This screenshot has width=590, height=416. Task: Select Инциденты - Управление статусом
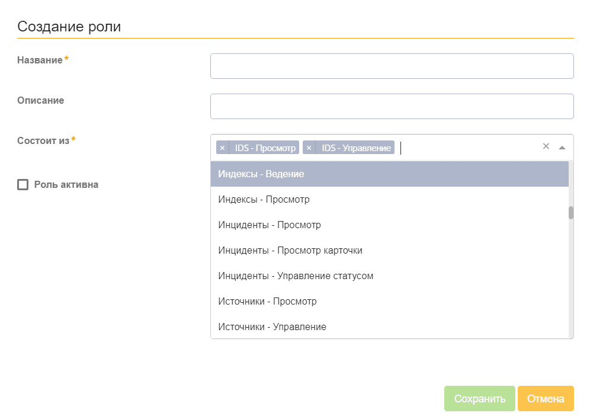(296, 276)
